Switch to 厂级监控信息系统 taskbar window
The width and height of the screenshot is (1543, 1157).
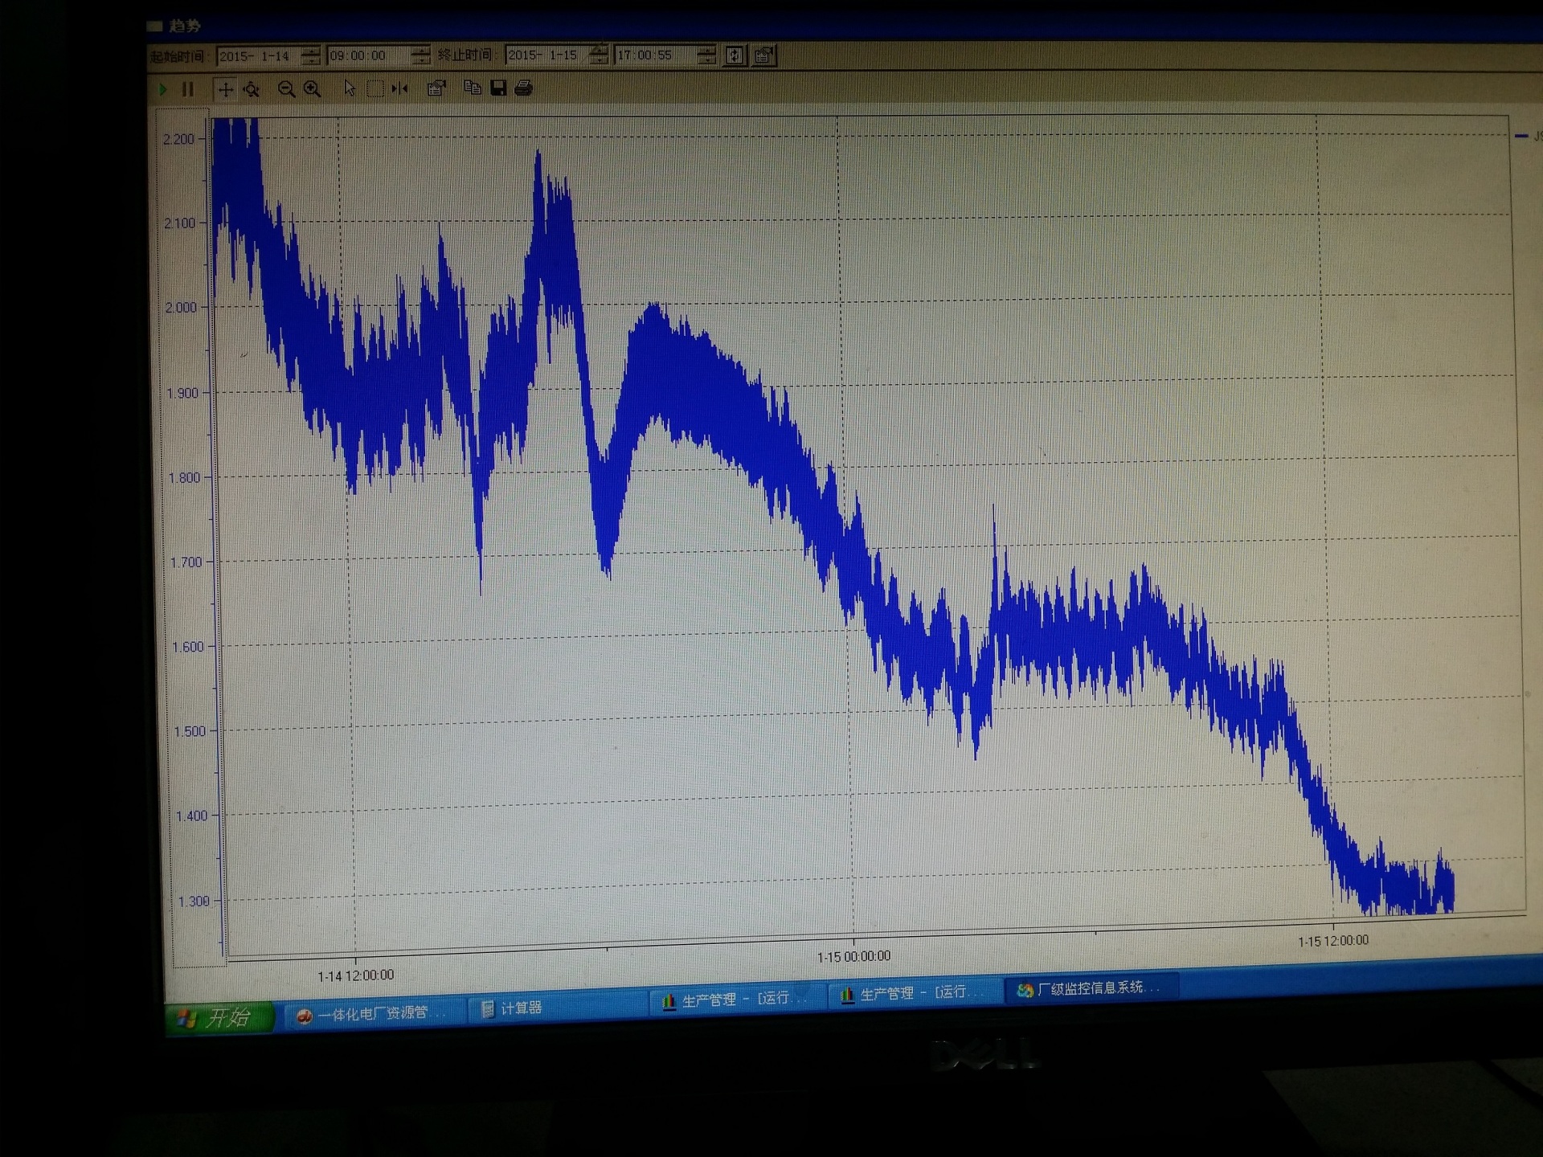pyautogui.click(x=1089, y=988)
